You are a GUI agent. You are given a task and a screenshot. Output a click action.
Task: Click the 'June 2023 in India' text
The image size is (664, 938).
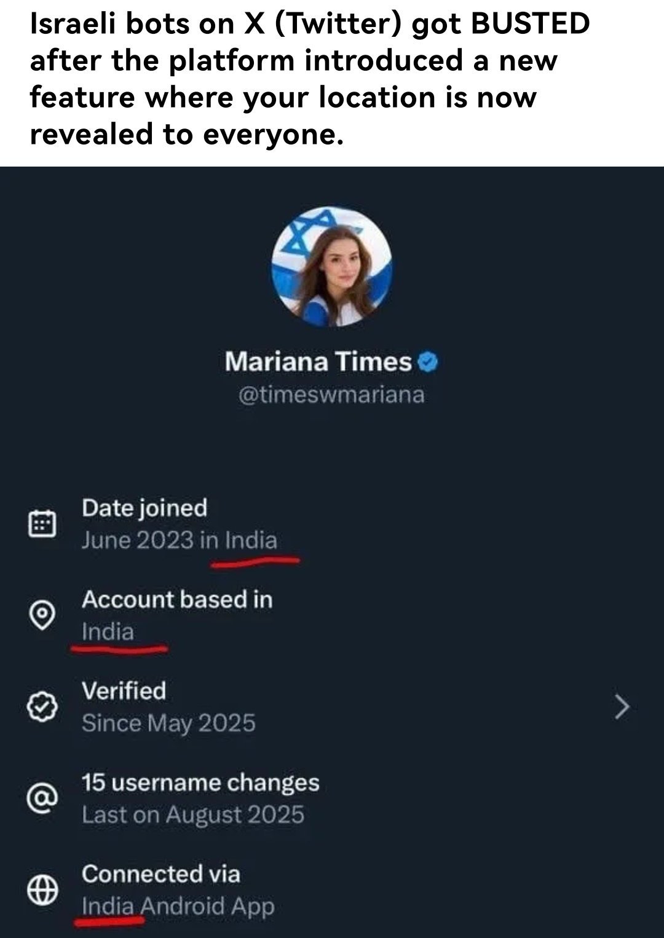[x=179, y=540]
